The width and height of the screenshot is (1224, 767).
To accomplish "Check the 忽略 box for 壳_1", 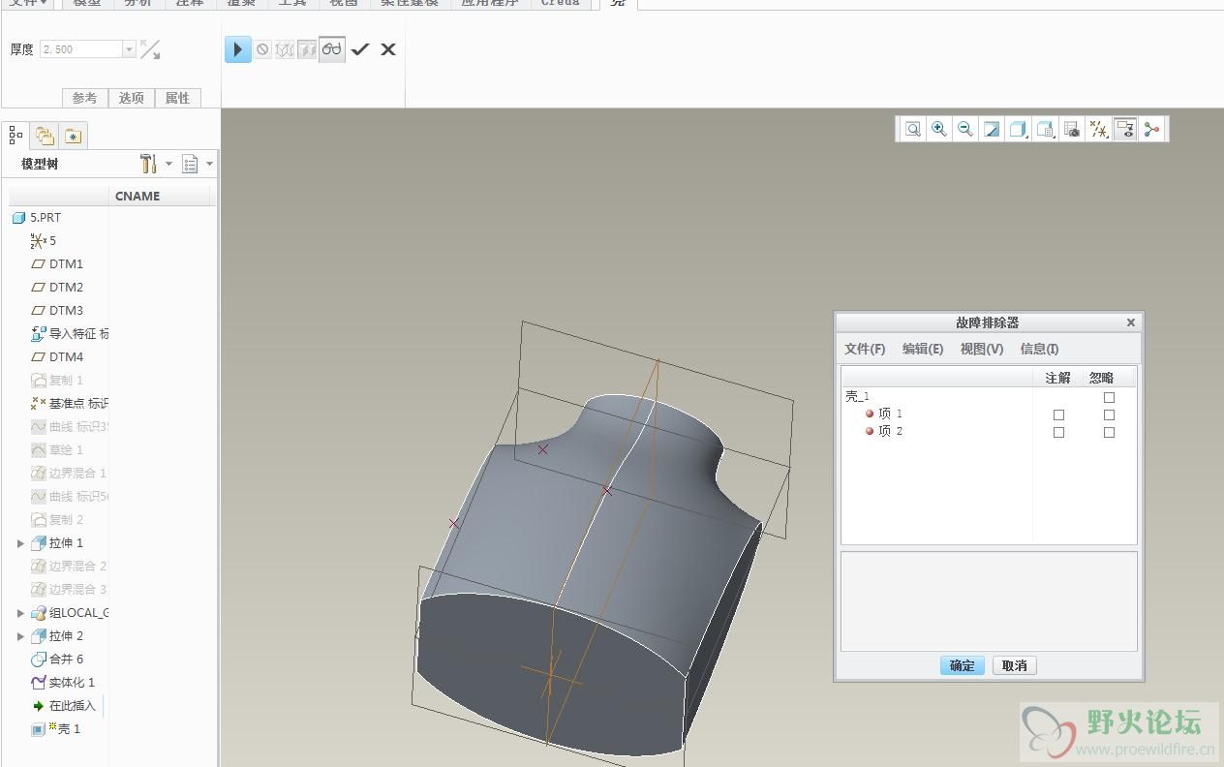I will coord(1109,397).
